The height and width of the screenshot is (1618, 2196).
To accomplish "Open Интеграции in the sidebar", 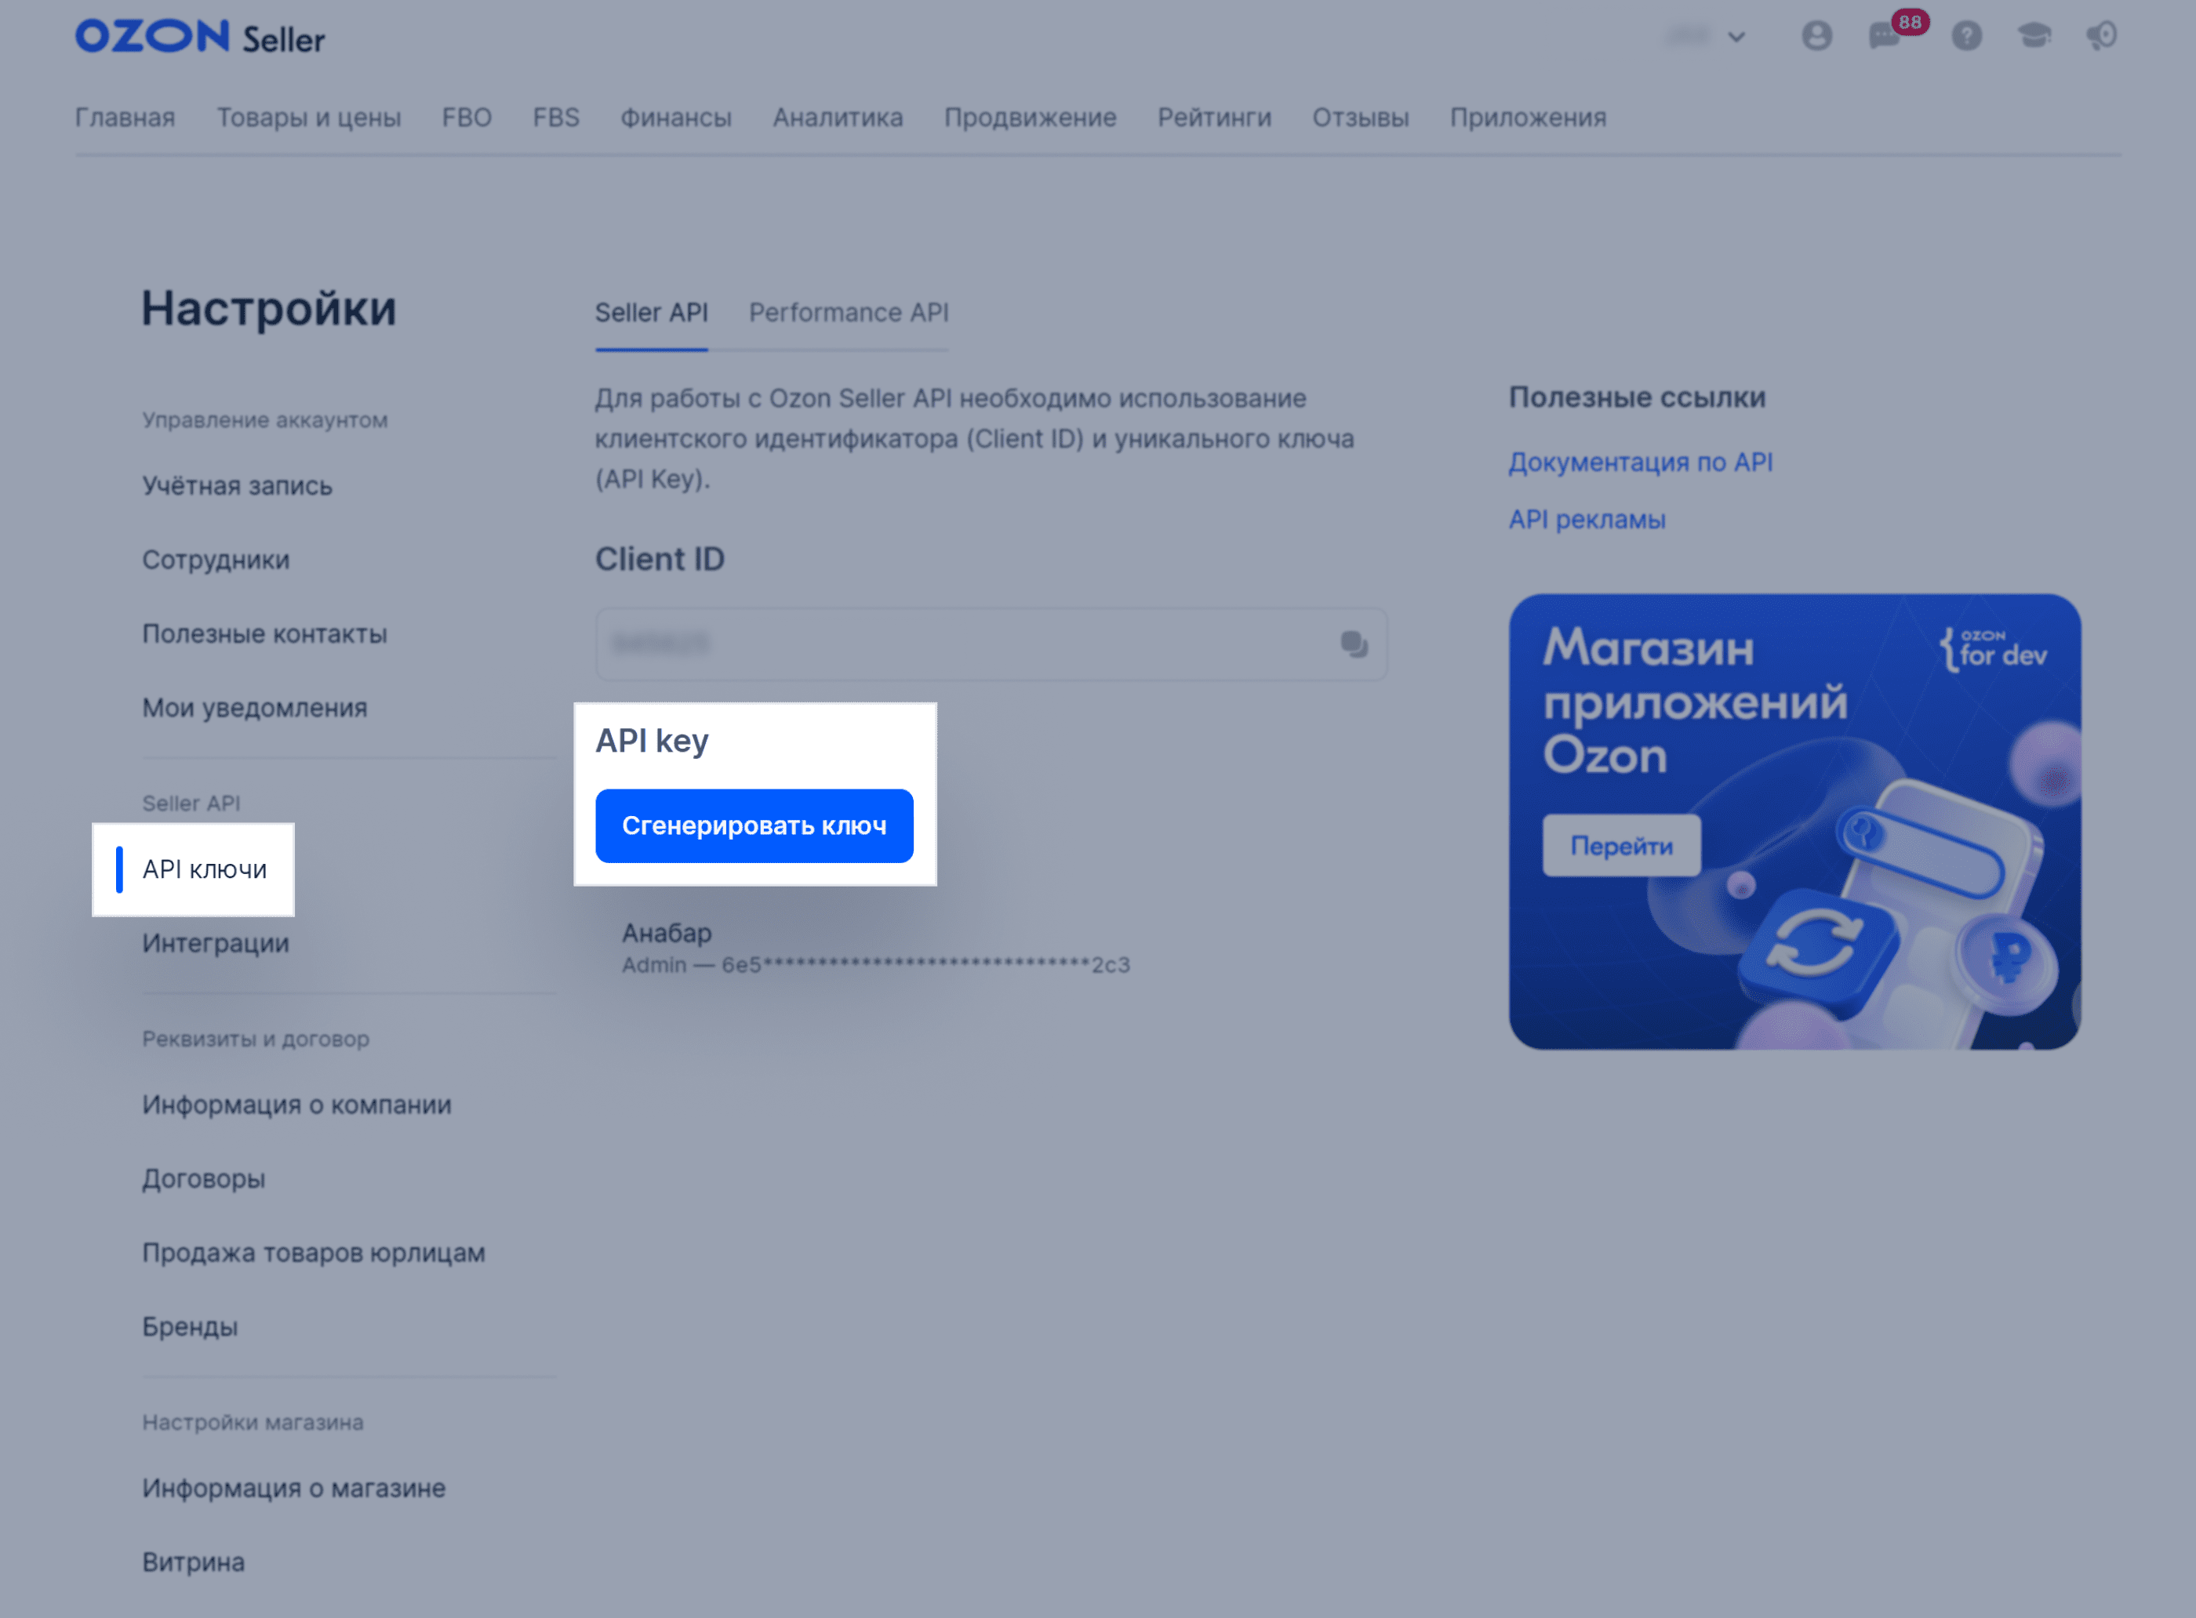I will click(216, 943).
